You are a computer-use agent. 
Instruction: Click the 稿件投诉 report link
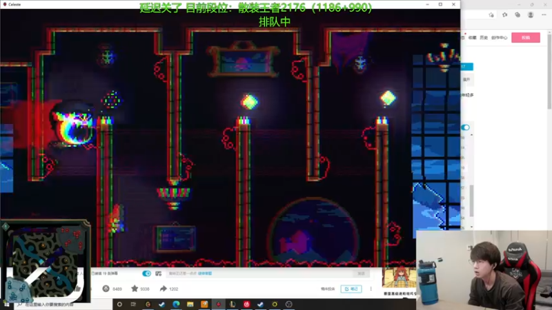(x=328, y=289)
